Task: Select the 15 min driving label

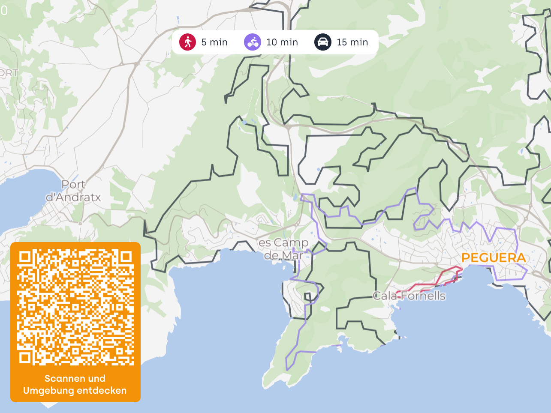Action: (352, 42)
